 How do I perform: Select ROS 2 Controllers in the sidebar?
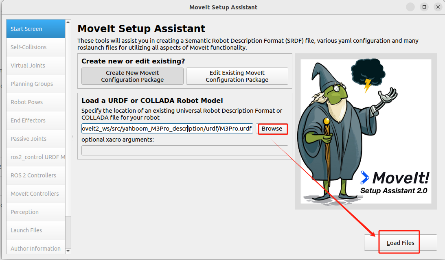pyautogui.click(x=36, y=175)
